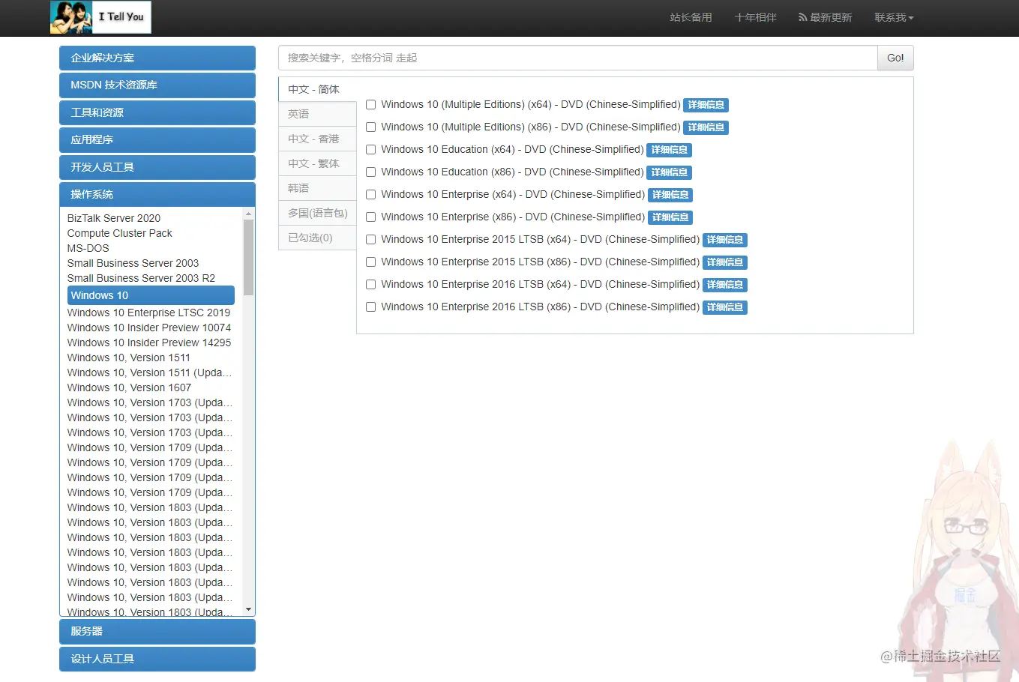1019x682 pixels.
Task: Check Enterprise 2016 LTSB x64 checkbox
Action: (370, 285)
